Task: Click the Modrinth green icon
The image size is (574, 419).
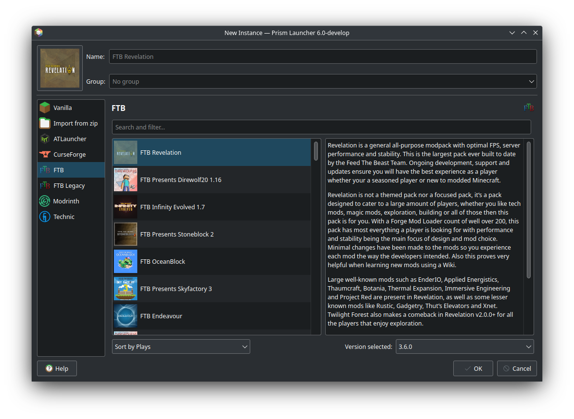Action: pyautogui.click(x=45, y=201)
